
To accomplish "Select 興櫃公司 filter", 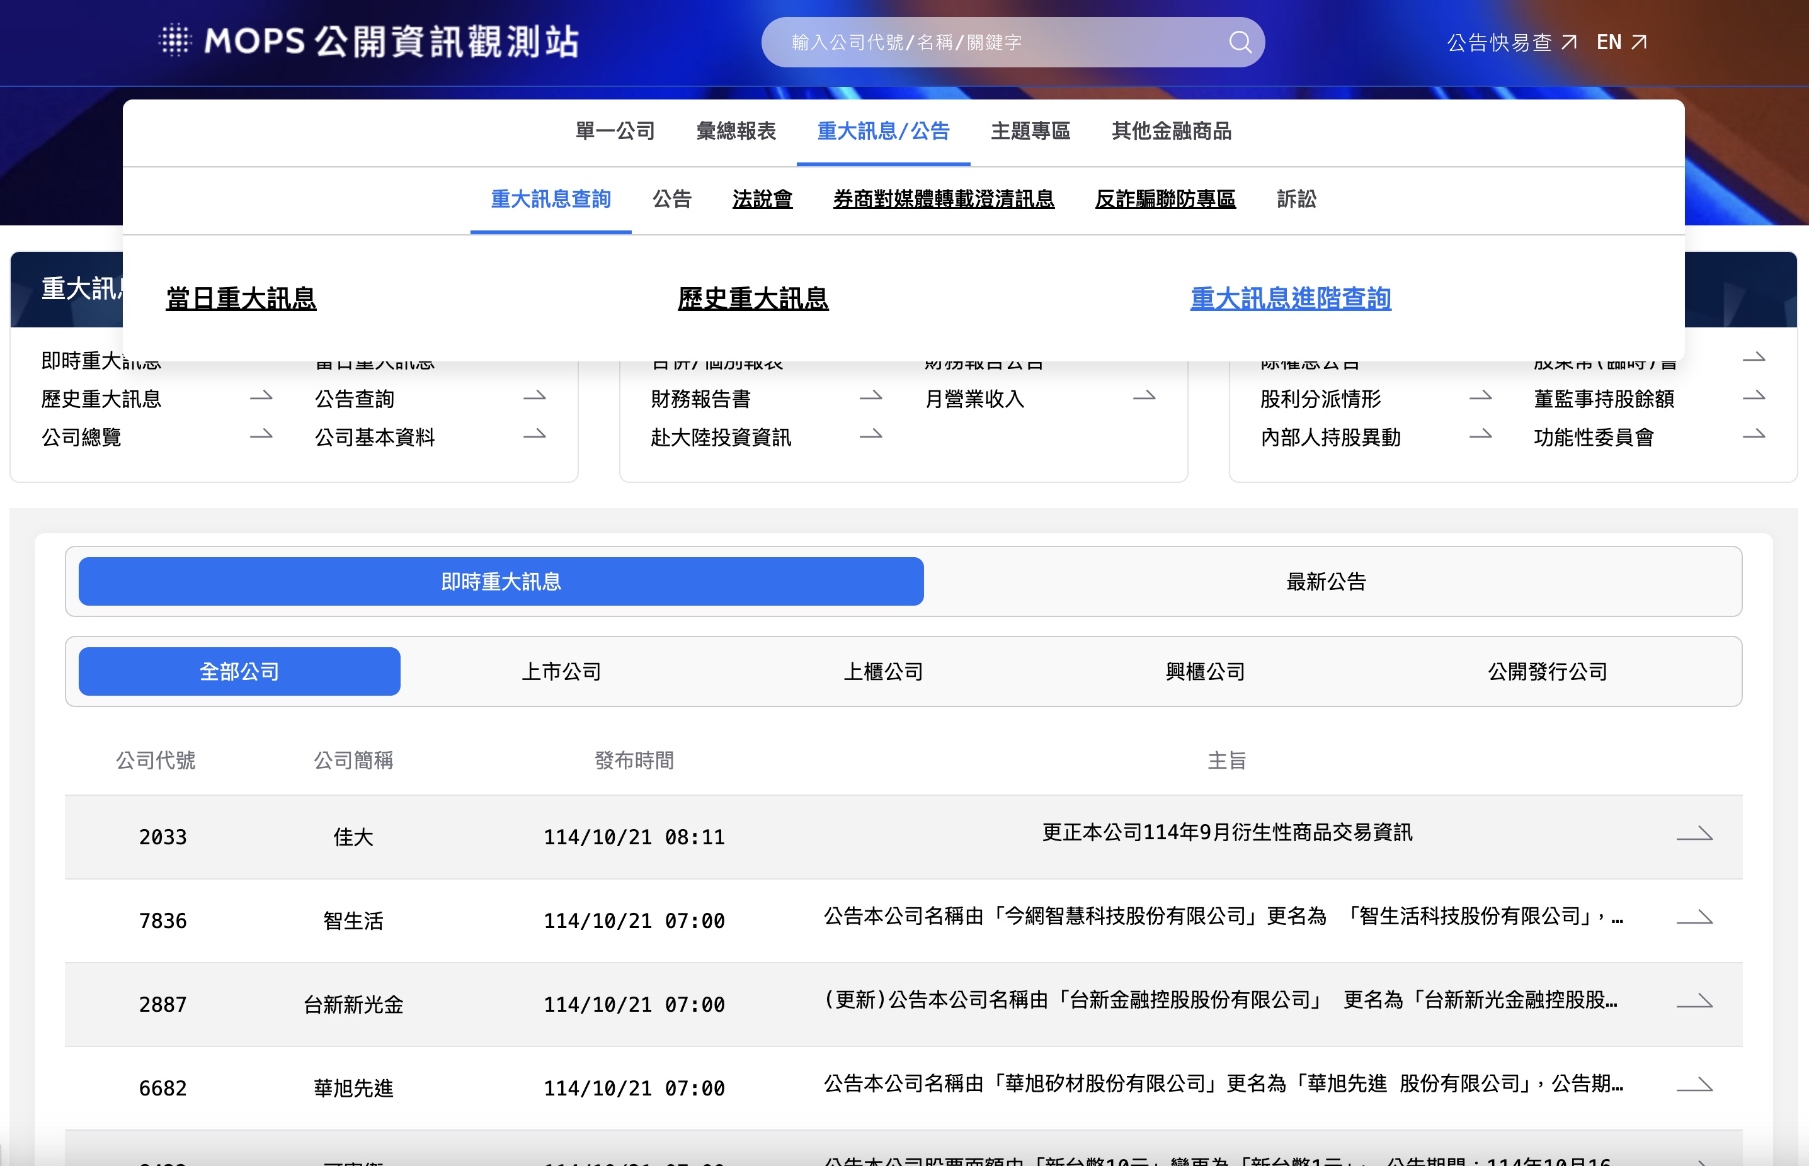I will [1204, 672].
